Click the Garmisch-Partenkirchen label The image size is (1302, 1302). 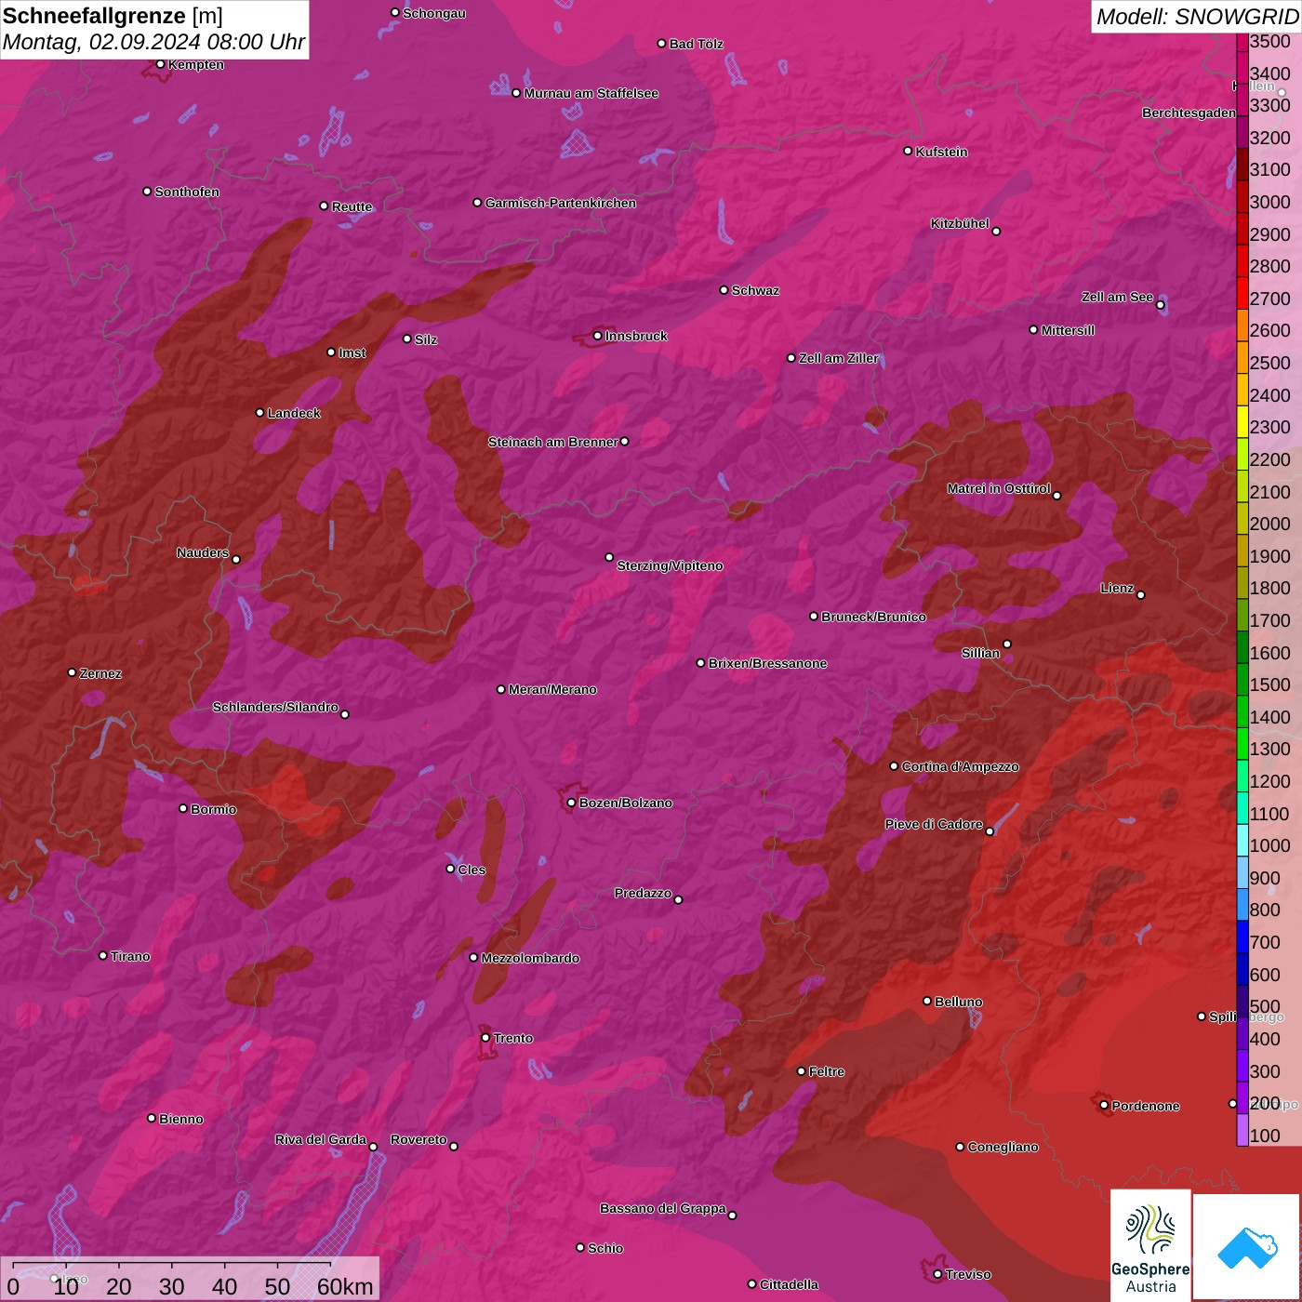coord(561,203)
